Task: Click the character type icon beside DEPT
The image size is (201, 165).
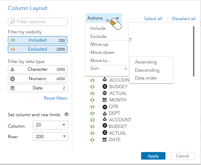Action: [x=105, y=113]
